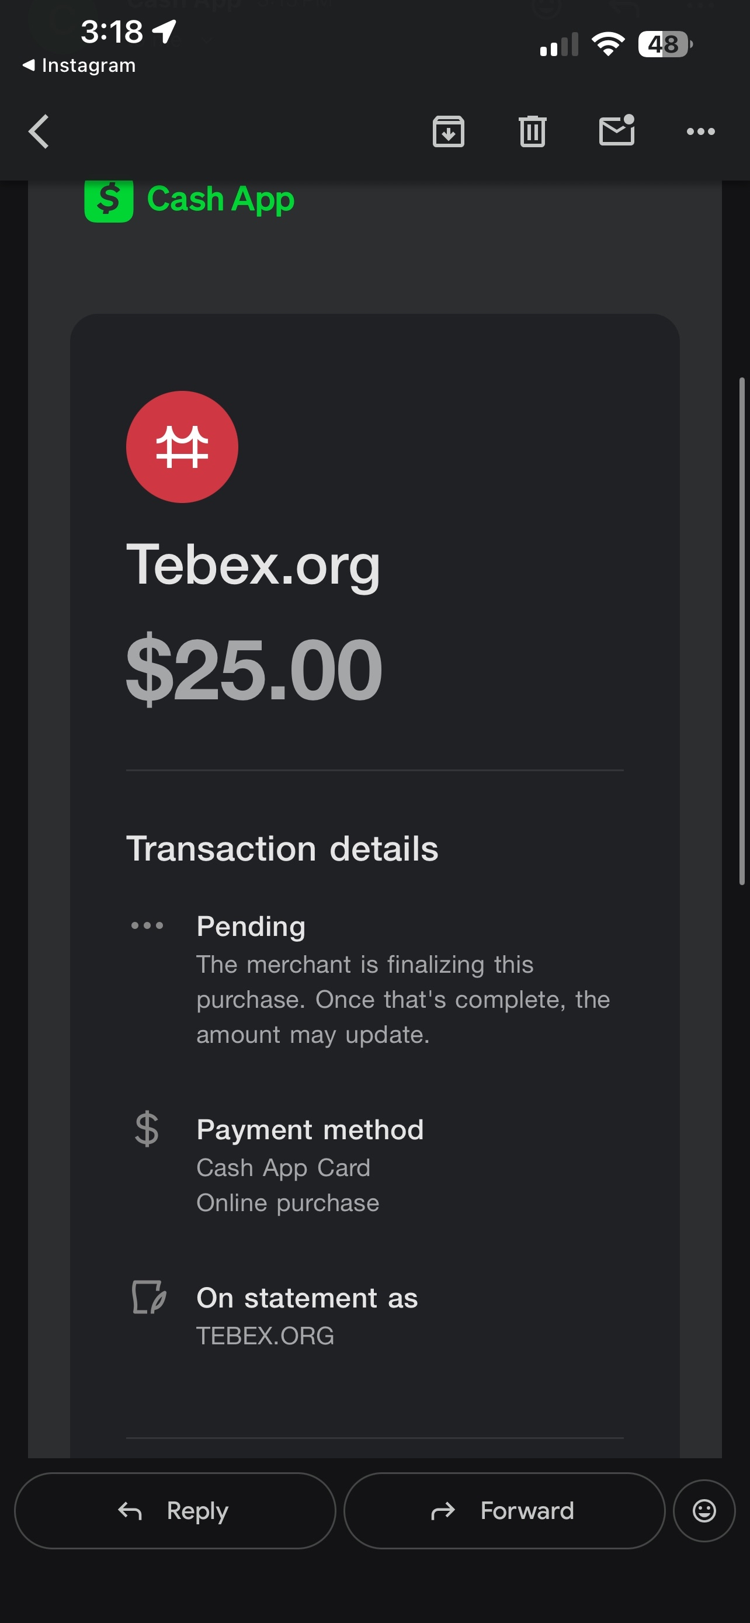The width and height of the screenshot is (750, 1623).
Task: Mark the email as unread
Action: 616,130
